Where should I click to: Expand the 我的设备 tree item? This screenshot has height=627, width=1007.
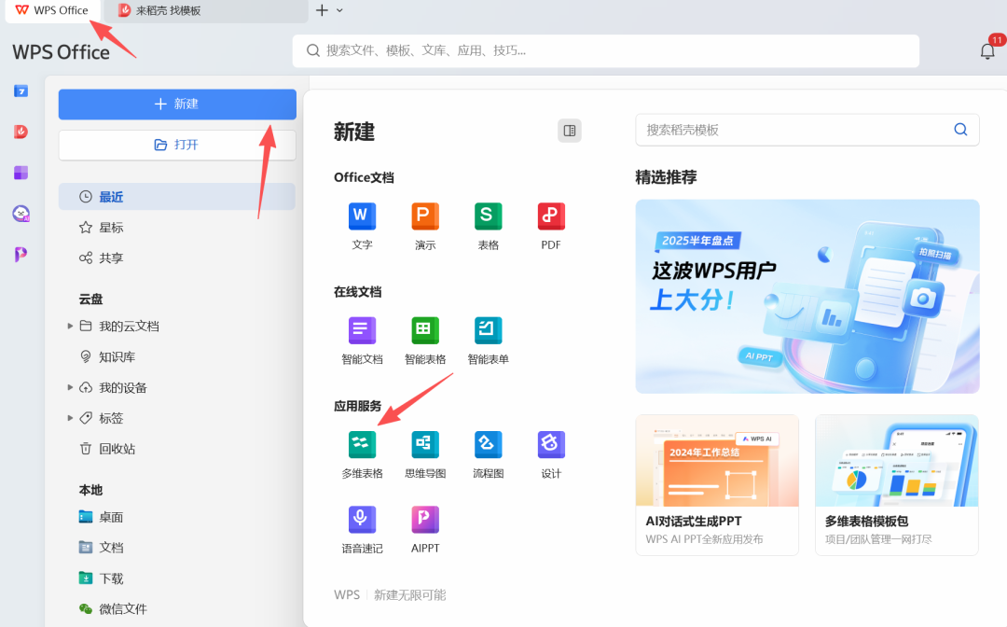tap(70, 387)
